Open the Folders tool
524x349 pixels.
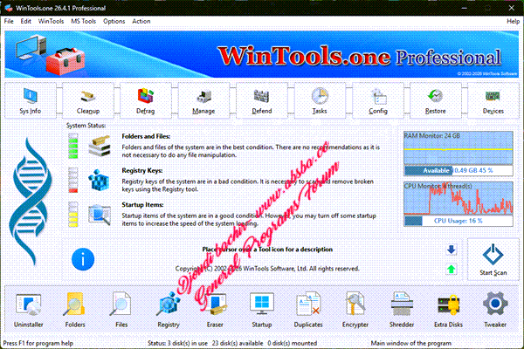tap(74, 311)
